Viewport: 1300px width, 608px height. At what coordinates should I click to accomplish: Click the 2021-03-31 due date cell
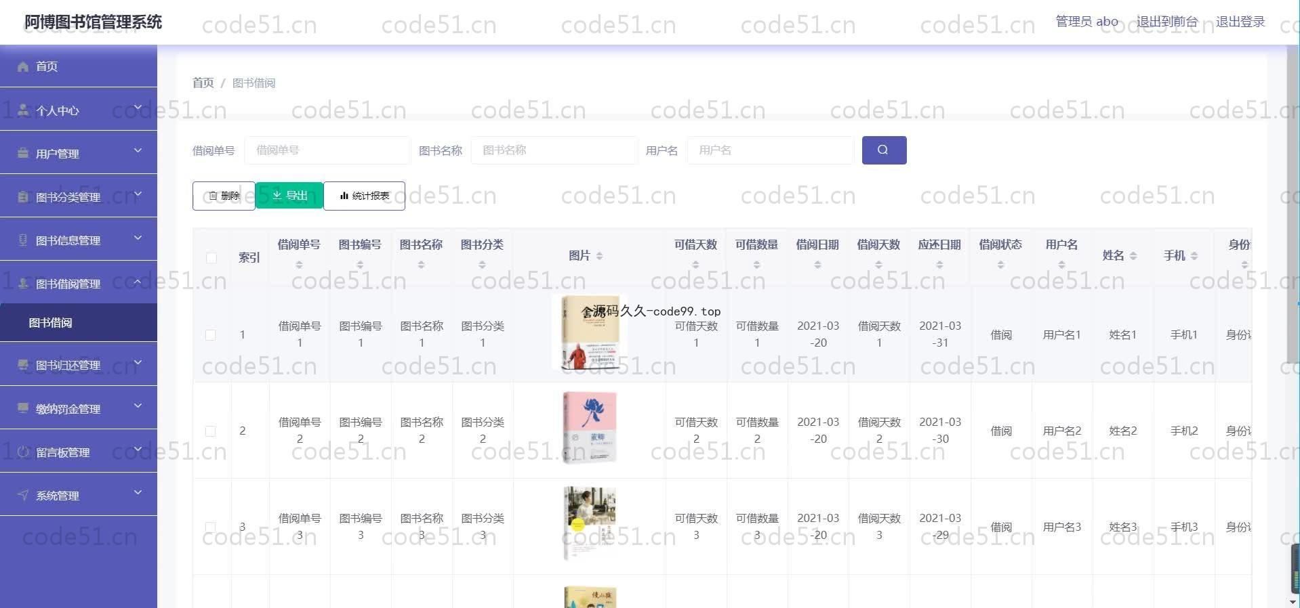(939, 334)
